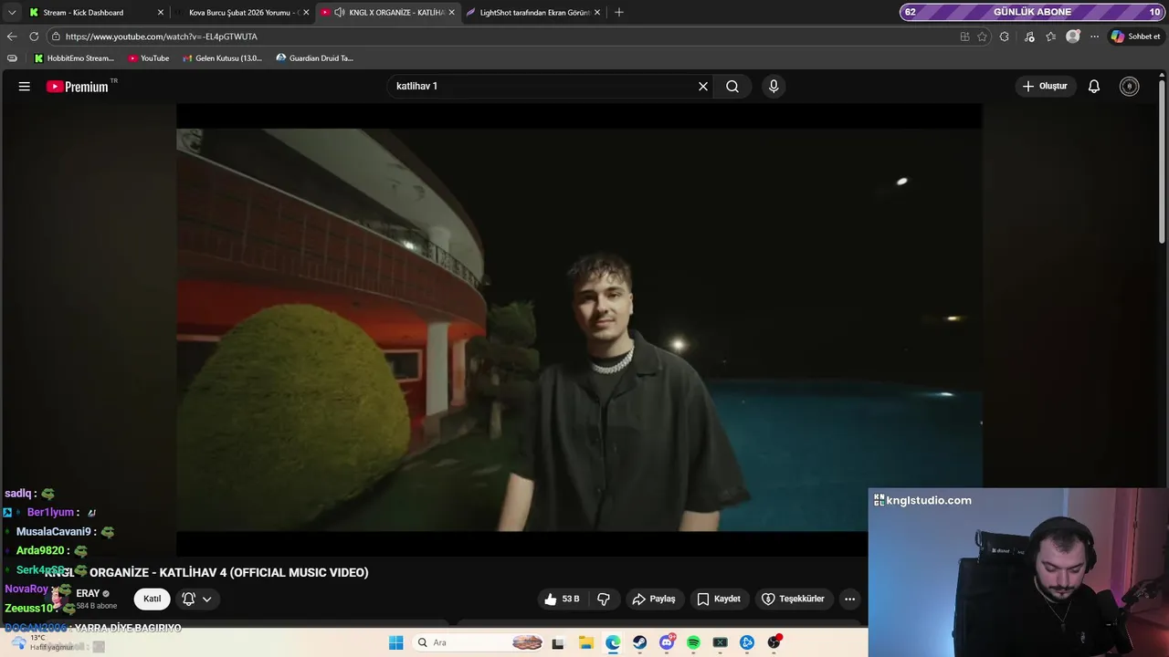
Task: Open Guardian Druid bookmark
Action: pyautogui.click(x=314, y=58)
